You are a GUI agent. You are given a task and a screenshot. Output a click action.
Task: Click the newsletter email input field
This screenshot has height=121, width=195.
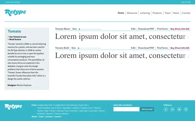[126, 109]
